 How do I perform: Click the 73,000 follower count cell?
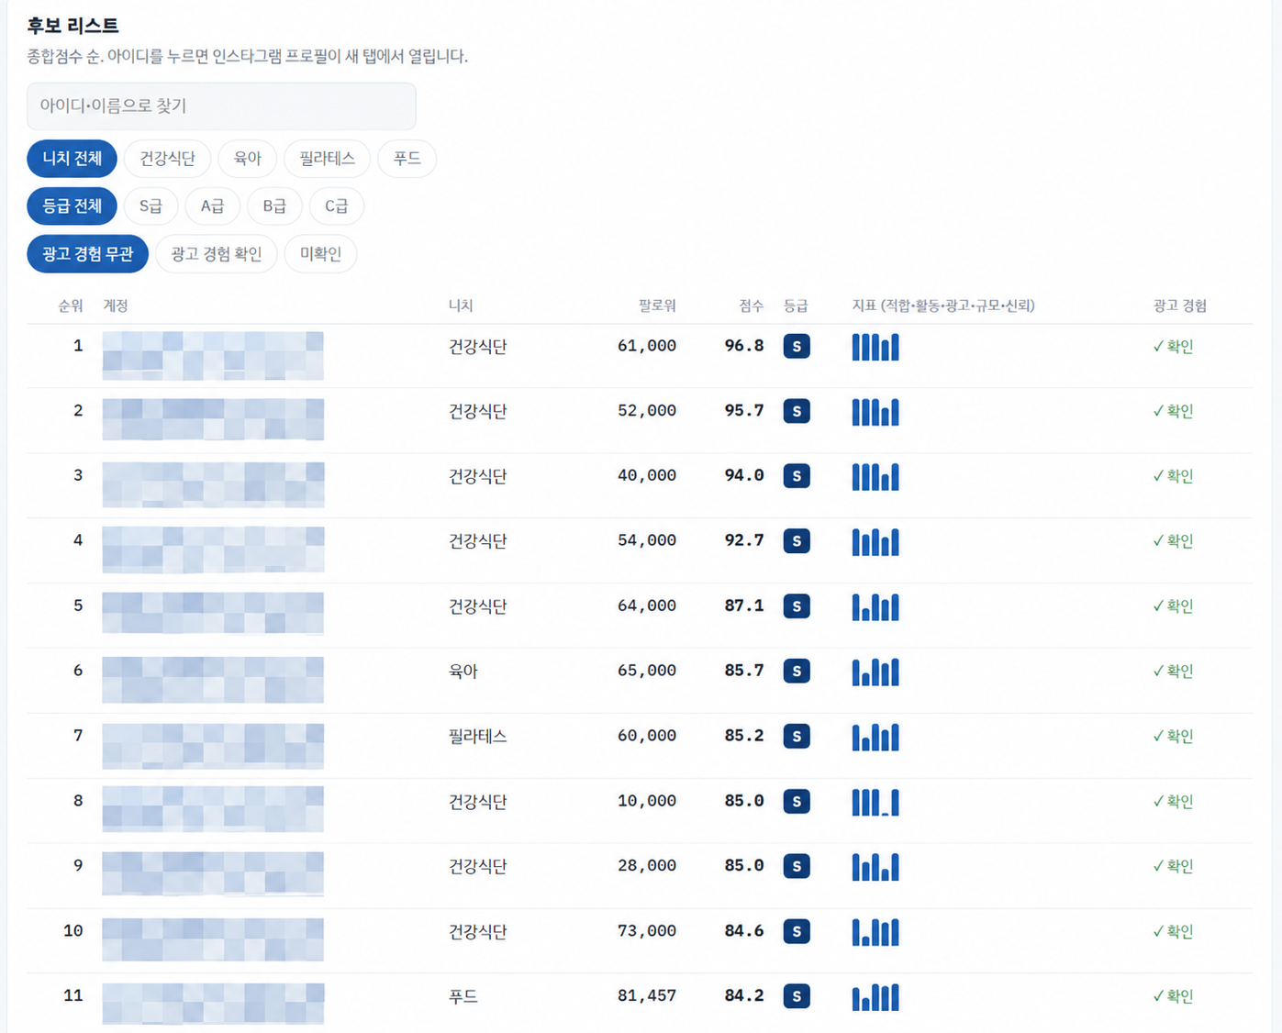click(x=647, y=931)
